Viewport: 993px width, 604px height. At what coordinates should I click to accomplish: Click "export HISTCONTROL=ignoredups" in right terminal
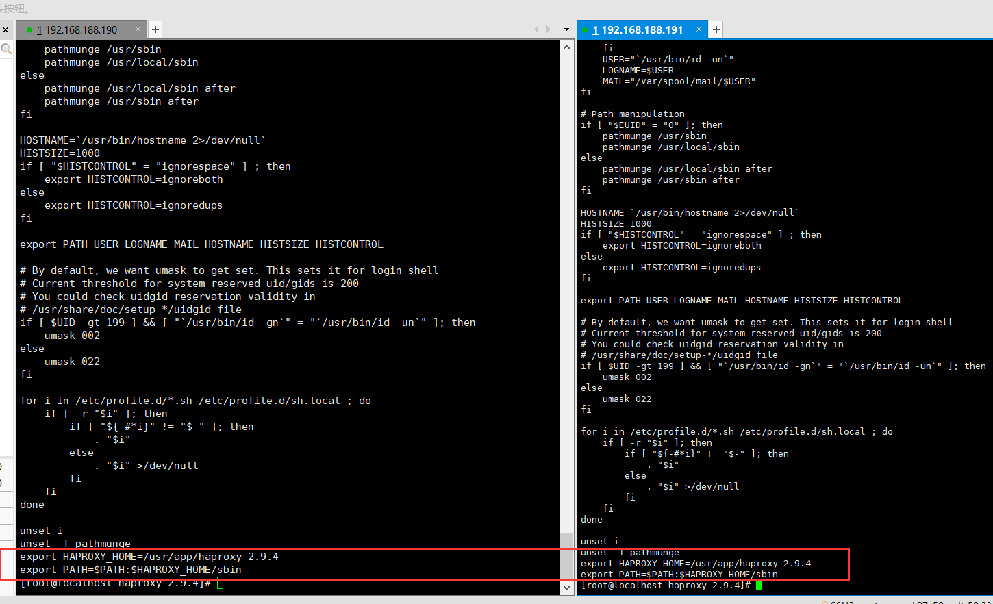pos(682,268)
